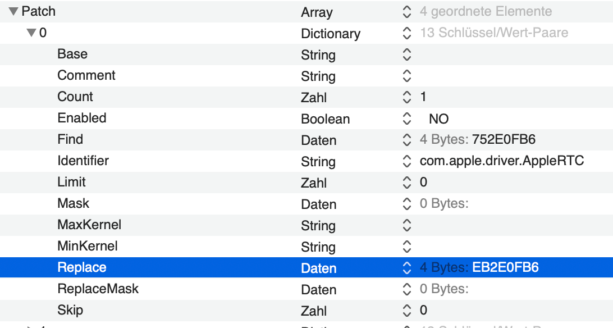Click the Mask key name

pos(74,203)
